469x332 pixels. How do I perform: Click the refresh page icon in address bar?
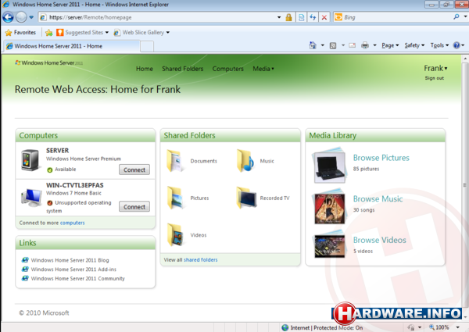[313, 16]
